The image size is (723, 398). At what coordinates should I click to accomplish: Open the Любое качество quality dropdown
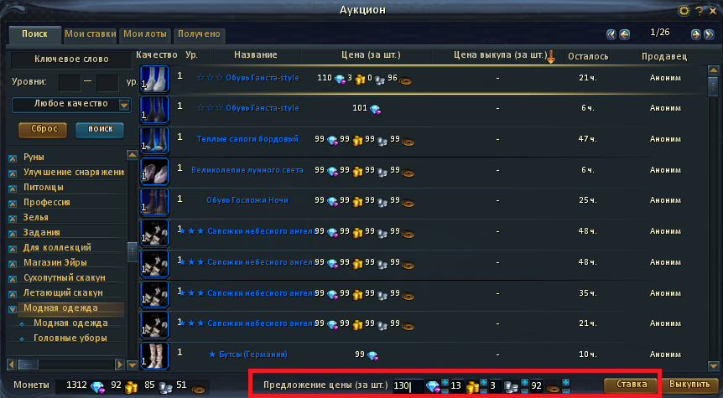pos(71,105)
